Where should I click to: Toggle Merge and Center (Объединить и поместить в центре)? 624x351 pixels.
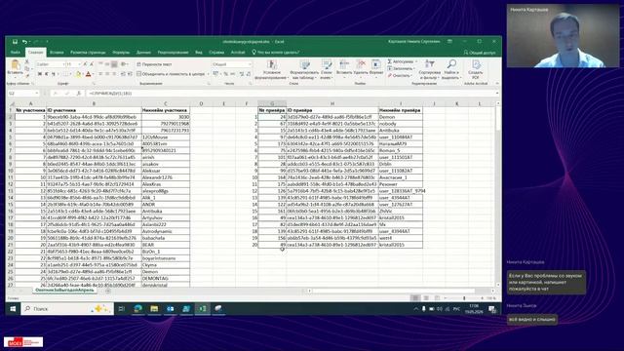coord(171,74)
